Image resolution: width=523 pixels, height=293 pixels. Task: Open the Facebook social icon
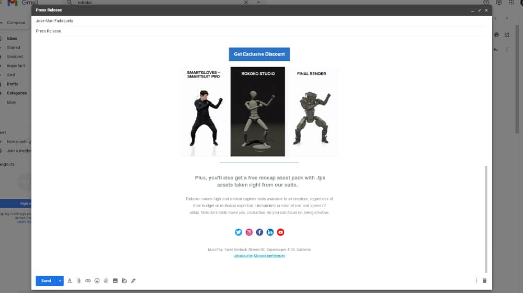coord(259,232)
